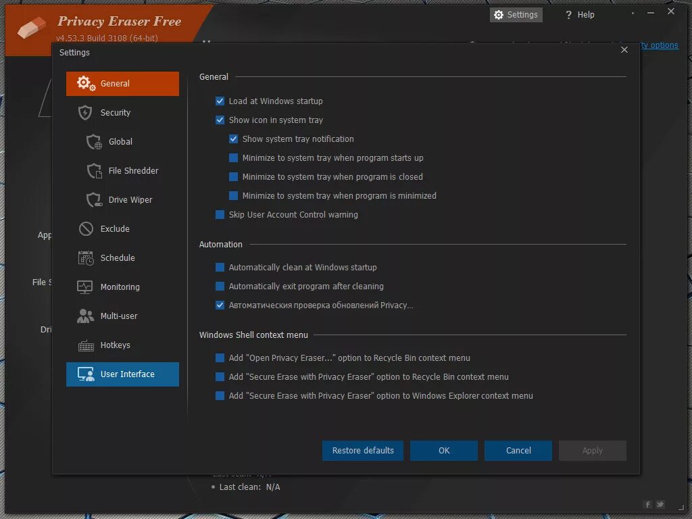Click the Cancel button
Image resolution: width=692 pixels, height=519 pixels.
point(518,451)
